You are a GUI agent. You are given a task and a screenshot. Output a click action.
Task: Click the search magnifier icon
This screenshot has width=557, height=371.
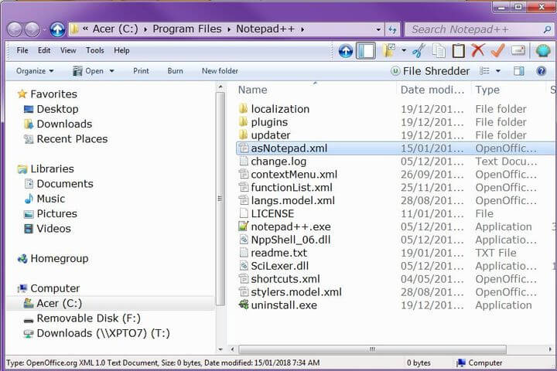547,29
